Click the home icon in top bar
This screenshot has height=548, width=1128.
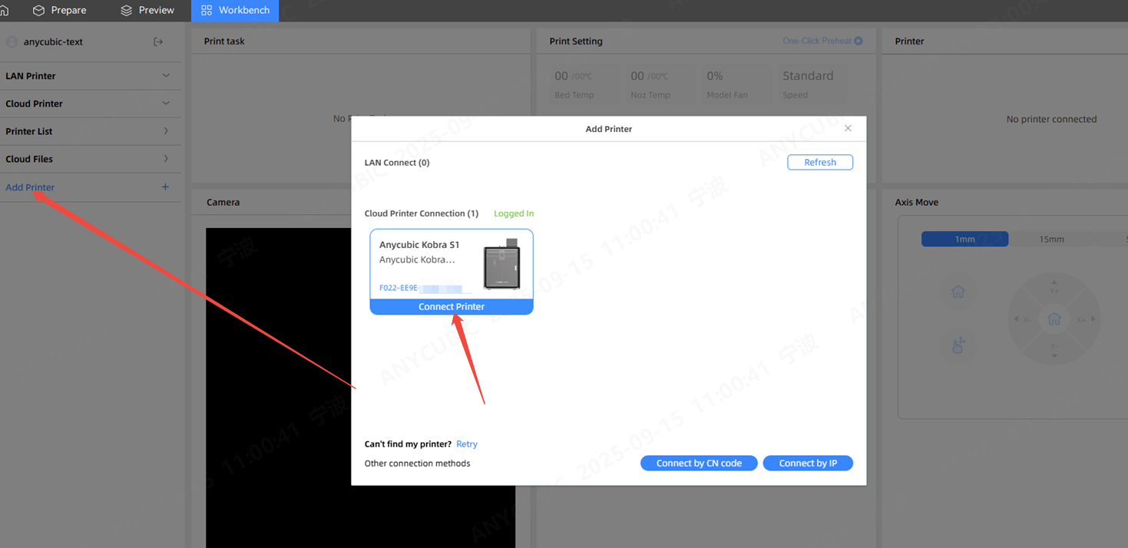click(4, 11)
